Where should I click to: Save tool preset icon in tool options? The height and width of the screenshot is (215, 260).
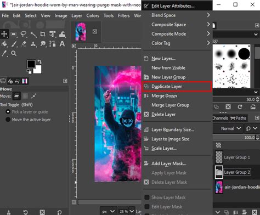tap(8, 212)
